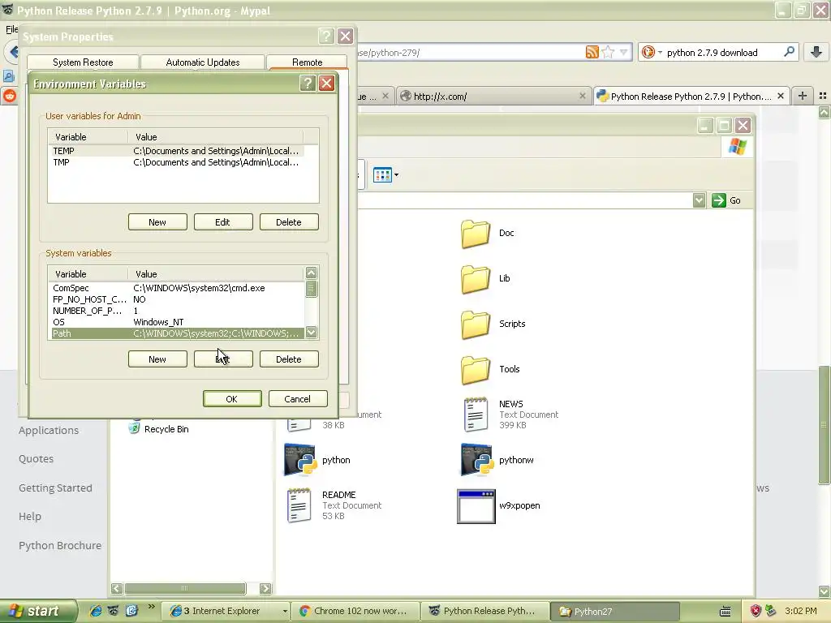831x623 pixels.
Task: Open address bar history dropdown arrow
Action: [624, 52]
